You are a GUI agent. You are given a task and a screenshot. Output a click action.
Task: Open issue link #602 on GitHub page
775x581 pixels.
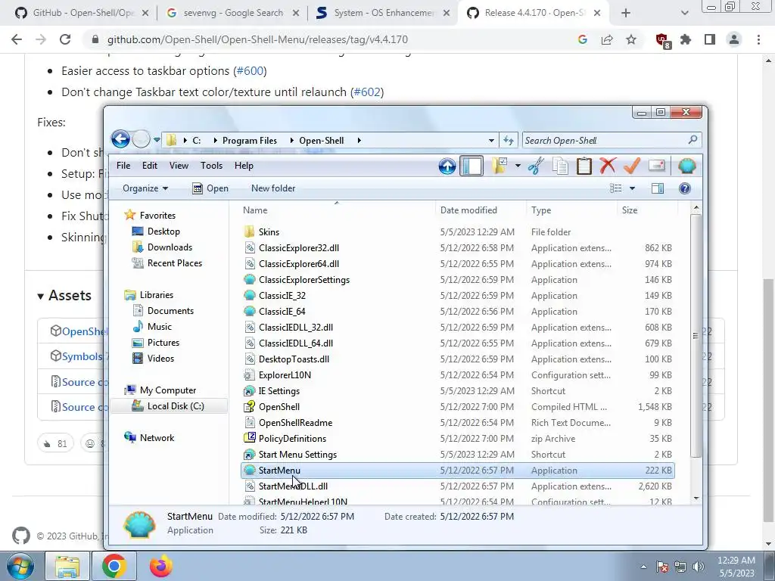coord(367,92)
